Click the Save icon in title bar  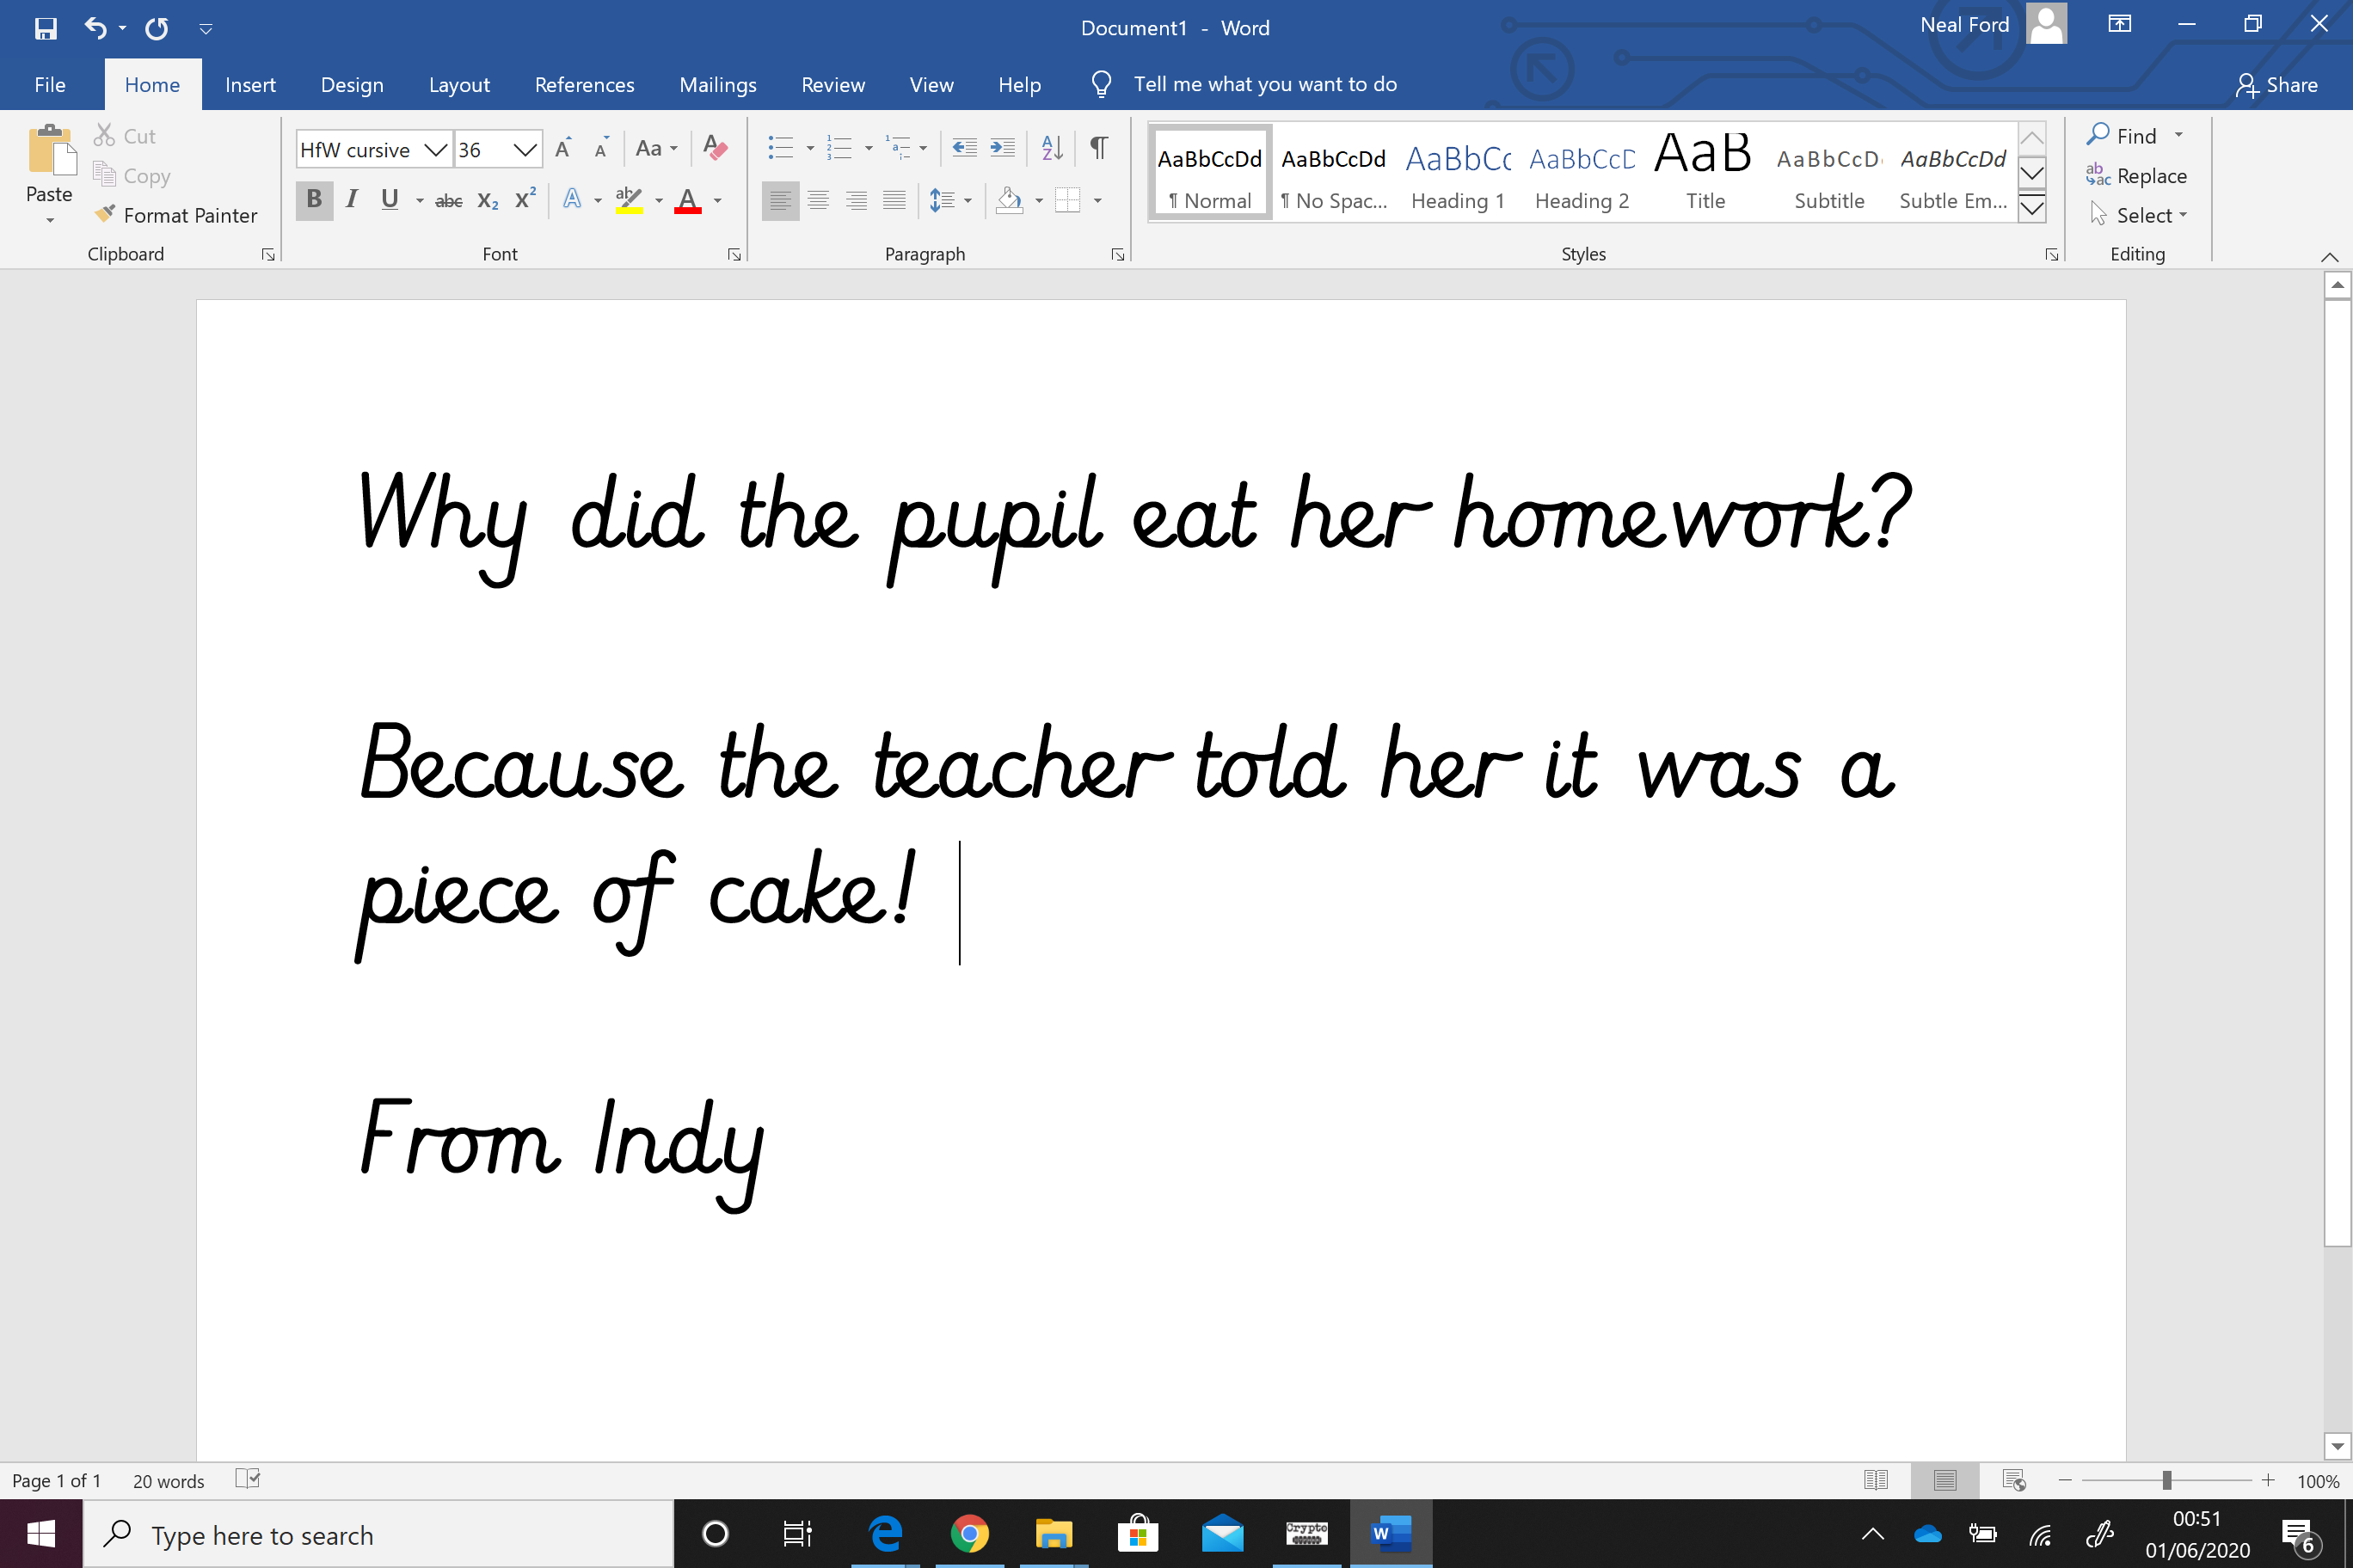pyautogui.click(x=46, y=27)
